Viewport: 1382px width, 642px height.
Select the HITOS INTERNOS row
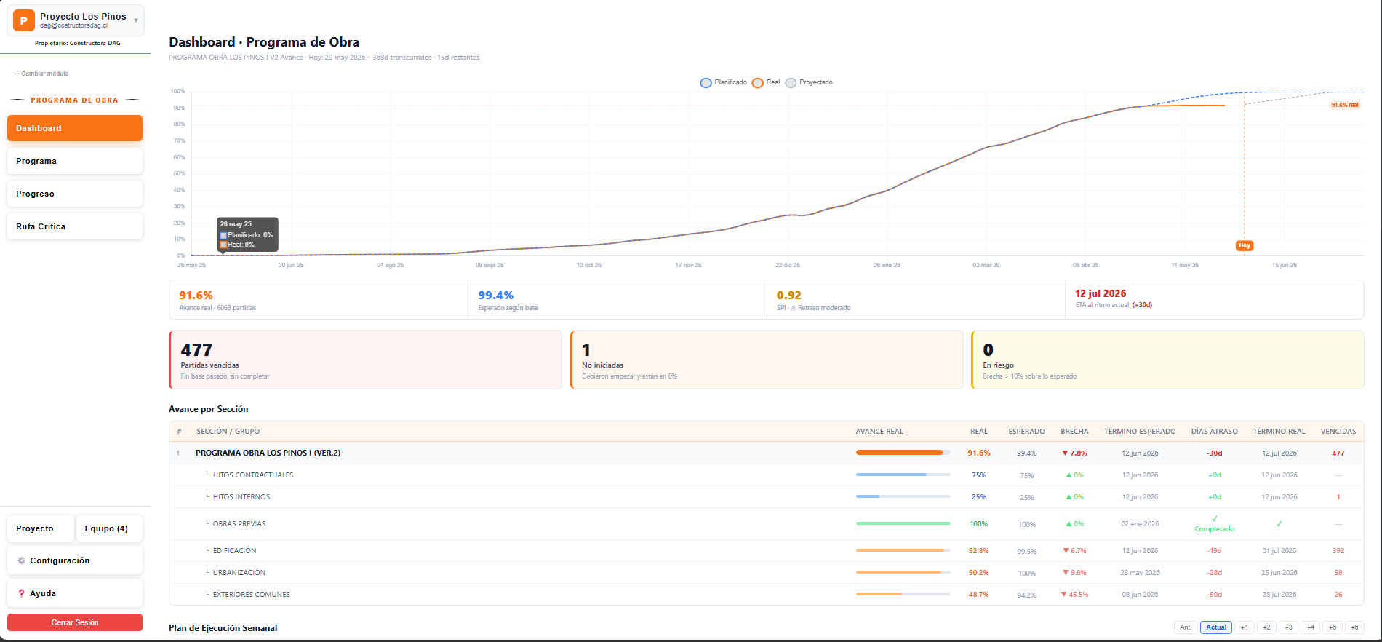click(767, 496)
